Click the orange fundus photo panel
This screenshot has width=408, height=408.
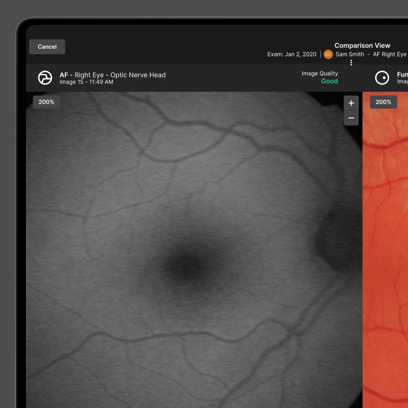[385, 250]
